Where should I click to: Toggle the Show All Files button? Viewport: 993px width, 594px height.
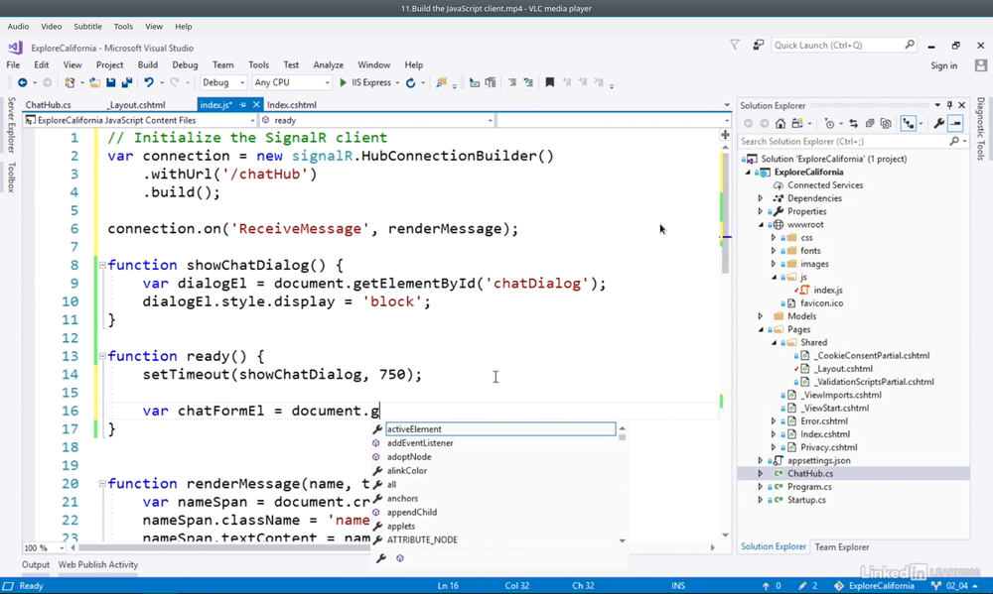[886, 124]
